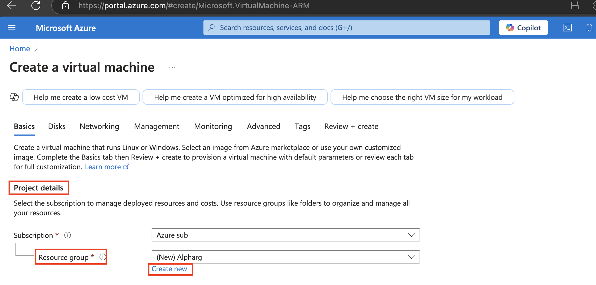Click the Subscription field label

(33, 235)
